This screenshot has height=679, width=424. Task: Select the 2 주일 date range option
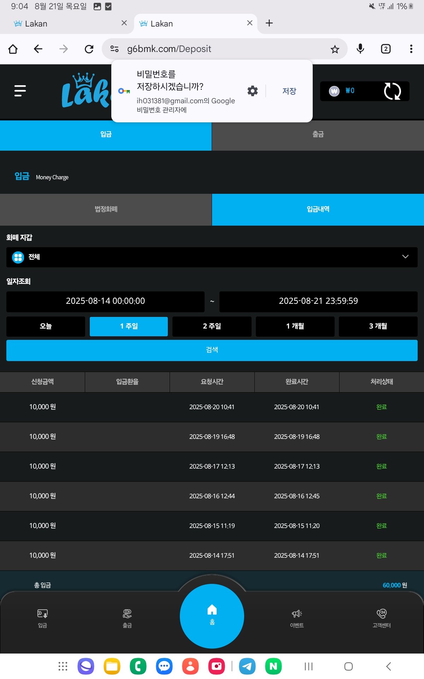[212, 326]
